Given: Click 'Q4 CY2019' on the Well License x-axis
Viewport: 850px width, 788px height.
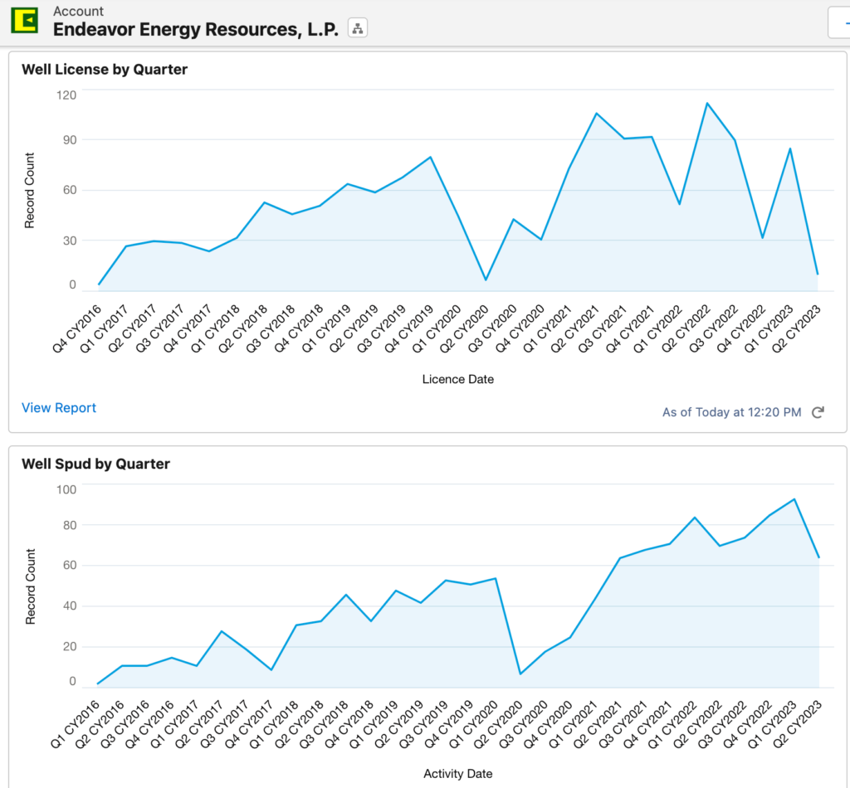Looking at the screenshot, I should point(408,329).
